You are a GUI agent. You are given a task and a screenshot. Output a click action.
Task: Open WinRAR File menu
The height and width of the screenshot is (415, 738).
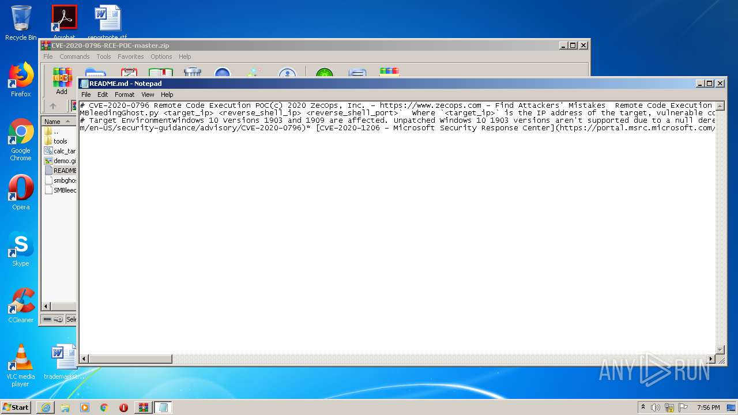tap(48, 56)
